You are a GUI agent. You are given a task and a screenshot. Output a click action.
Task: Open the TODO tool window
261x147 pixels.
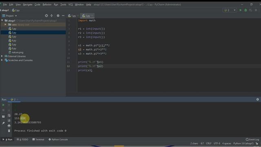click(x=22, y=140)
